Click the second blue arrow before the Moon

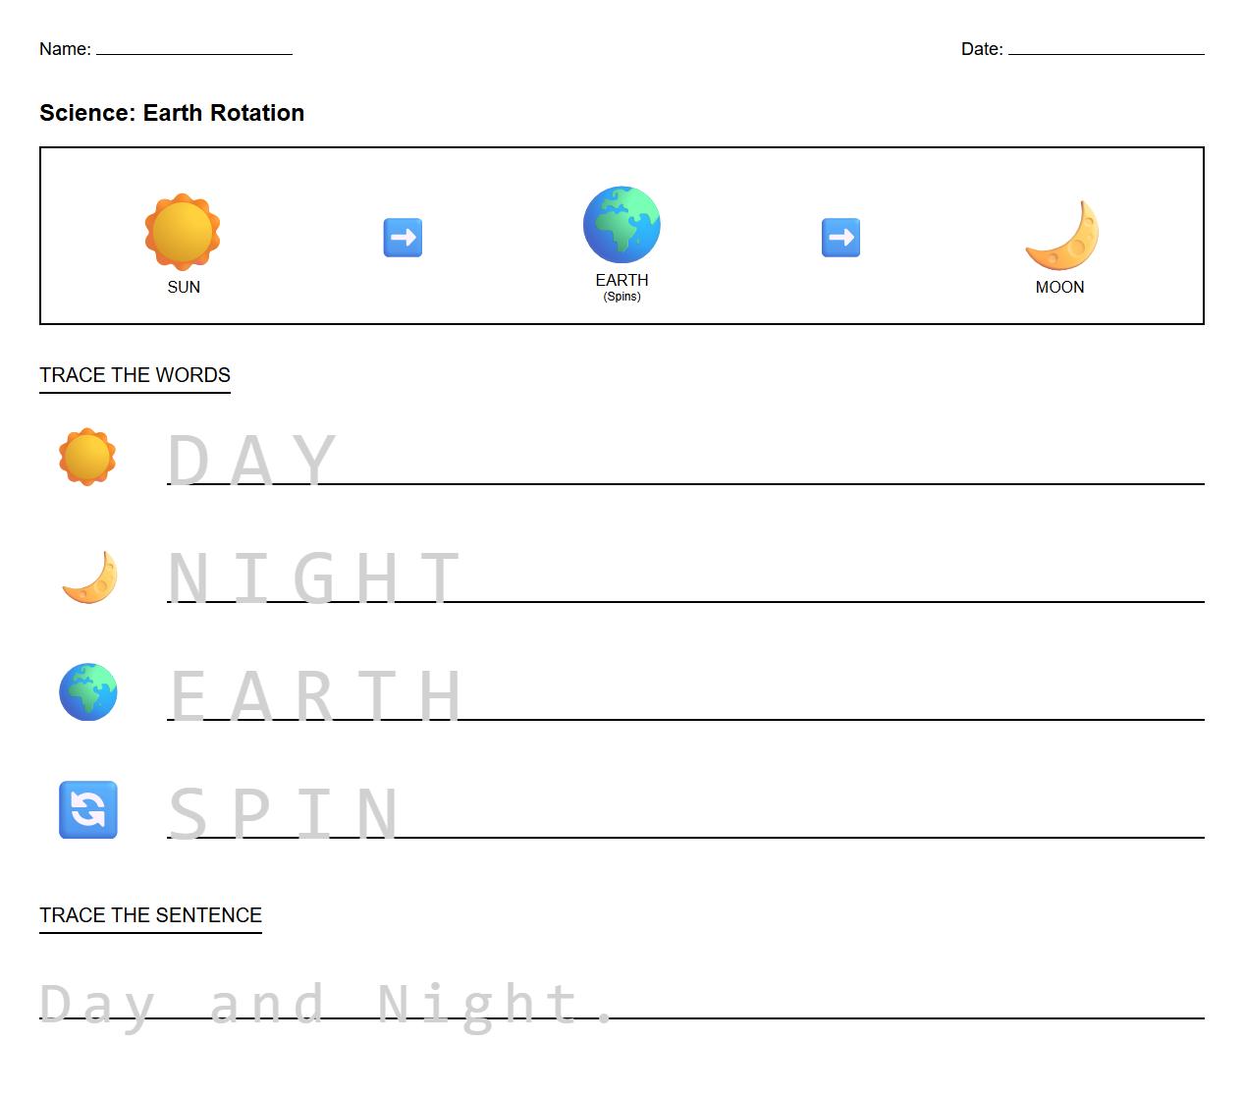click(x=840, y=236)
